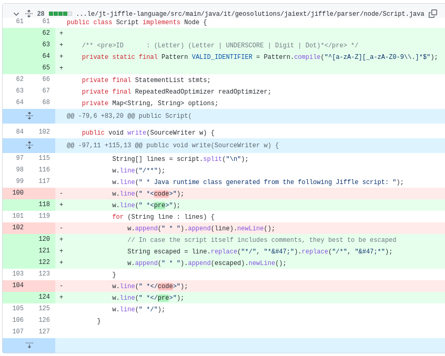This screenshot has width=445, height=356.
Task: Click the VALID_IDENTIFIER constant name
Action: point(222,57)
